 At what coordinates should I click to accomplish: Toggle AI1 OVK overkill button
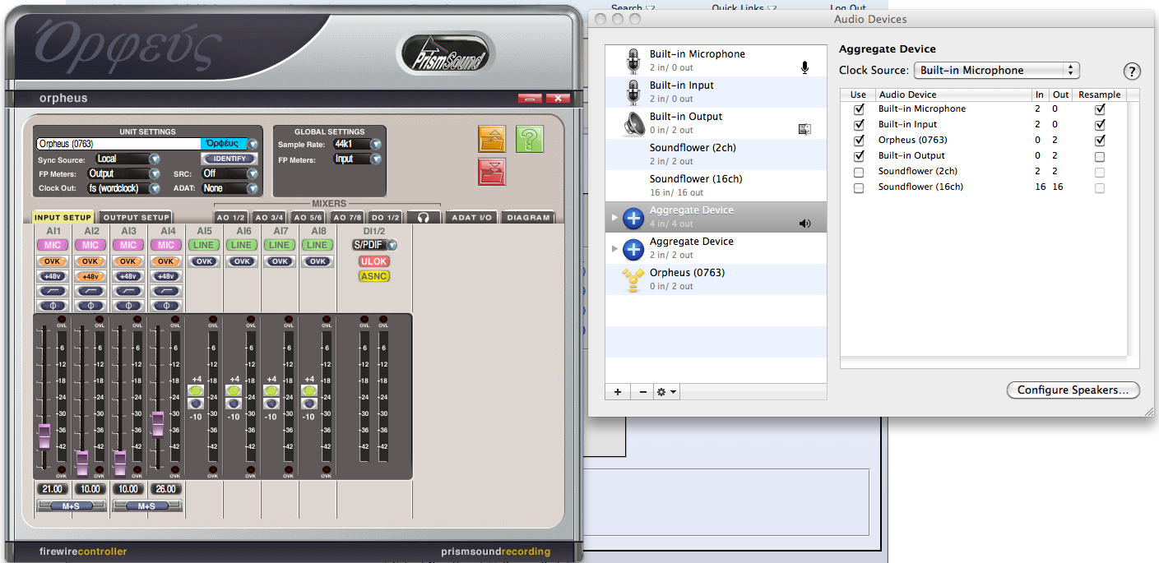(x=53, y=261)
